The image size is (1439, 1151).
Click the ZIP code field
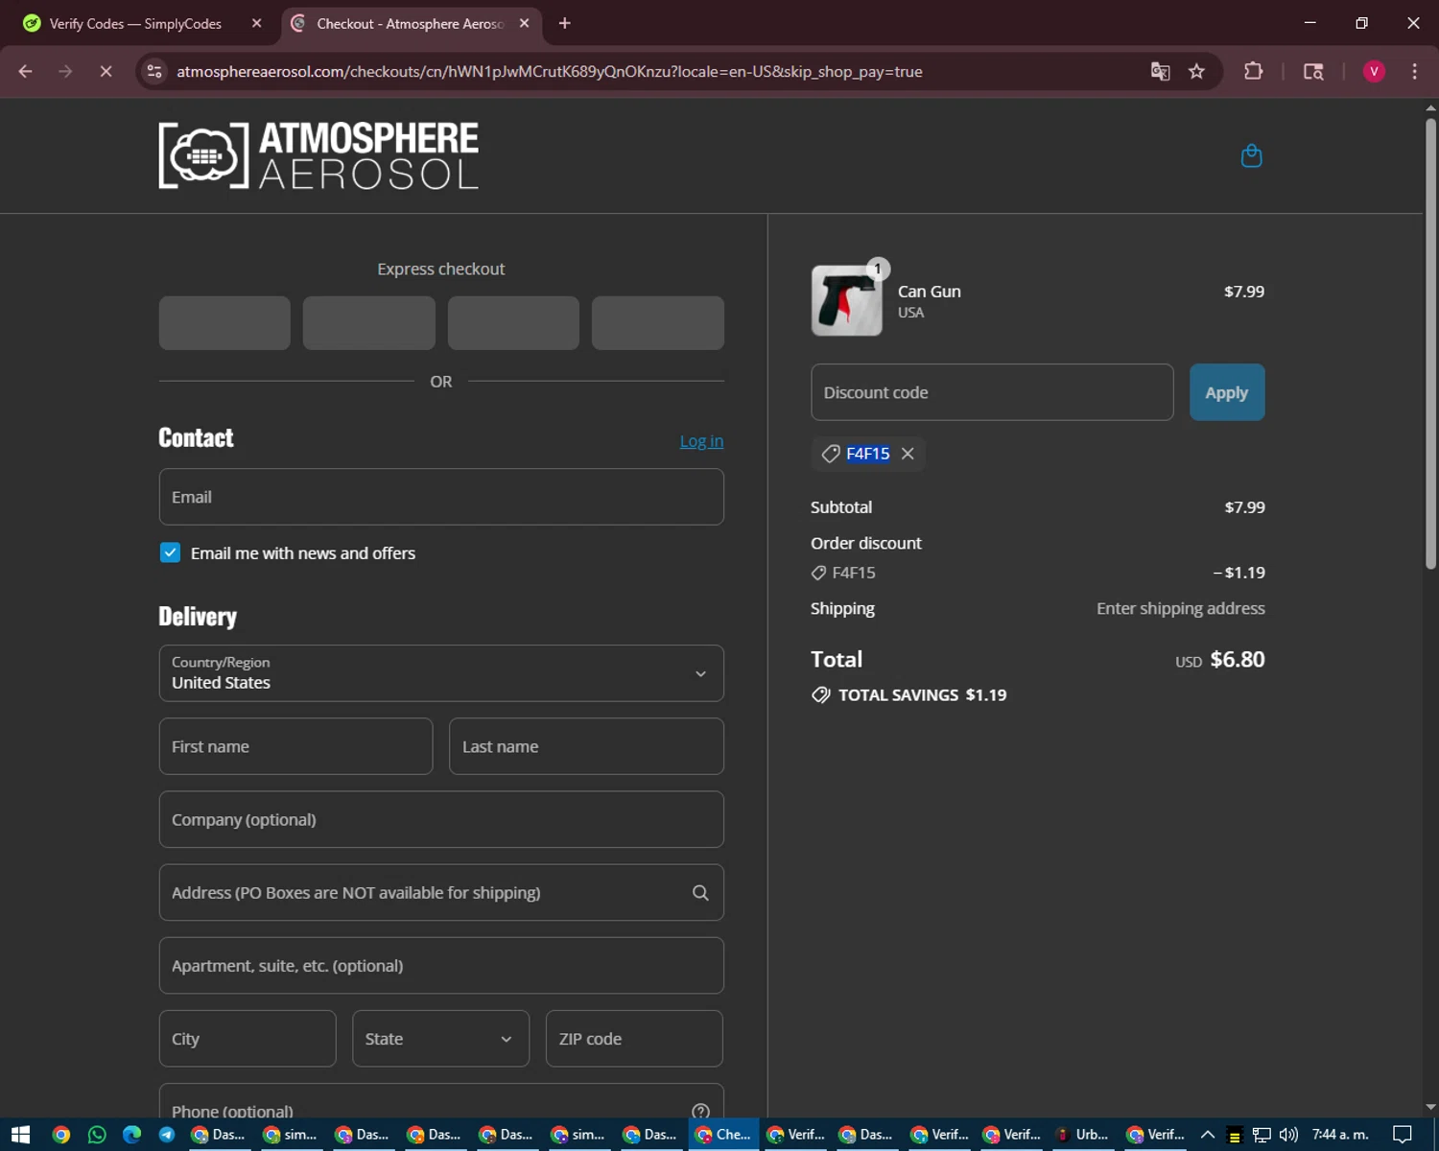(x=634, y=1039)
